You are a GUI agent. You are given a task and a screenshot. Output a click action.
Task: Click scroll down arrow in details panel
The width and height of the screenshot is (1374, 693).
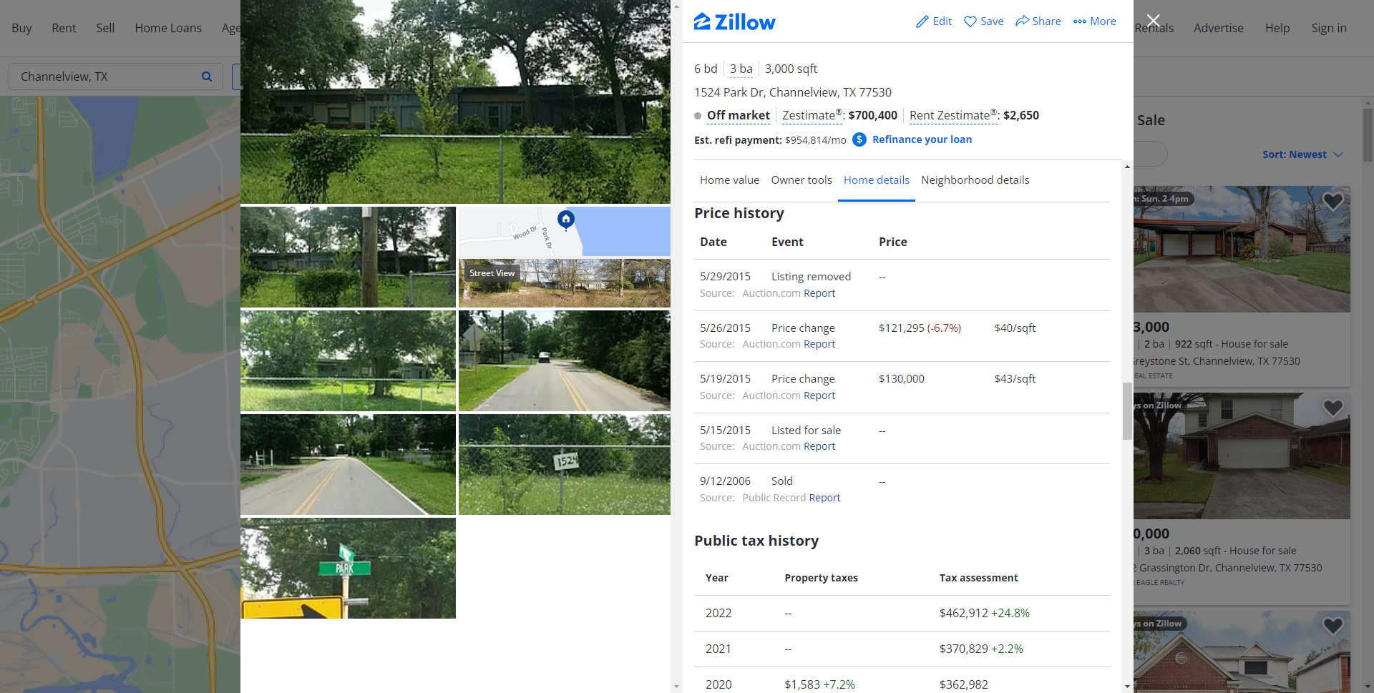tap(1127, 687)
